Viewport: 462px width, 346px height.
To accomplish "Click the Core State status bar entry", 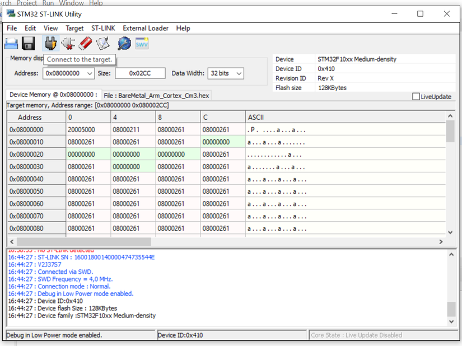I will click(383, 335).
